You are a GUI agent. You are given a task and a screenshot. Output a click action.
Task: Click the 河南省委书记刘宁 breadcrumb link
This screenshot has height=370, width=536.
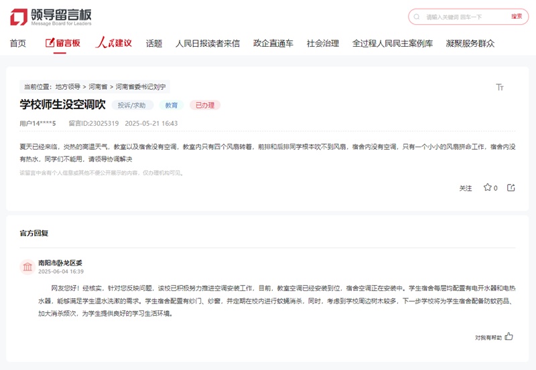[141, 87]
